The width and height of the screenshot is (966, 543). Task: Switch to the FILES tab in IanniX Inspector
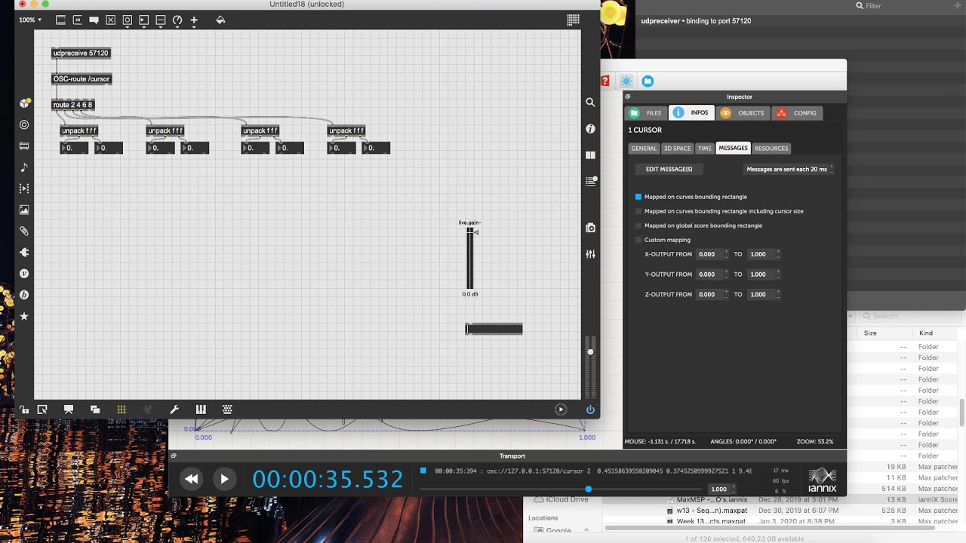[646, 113]
